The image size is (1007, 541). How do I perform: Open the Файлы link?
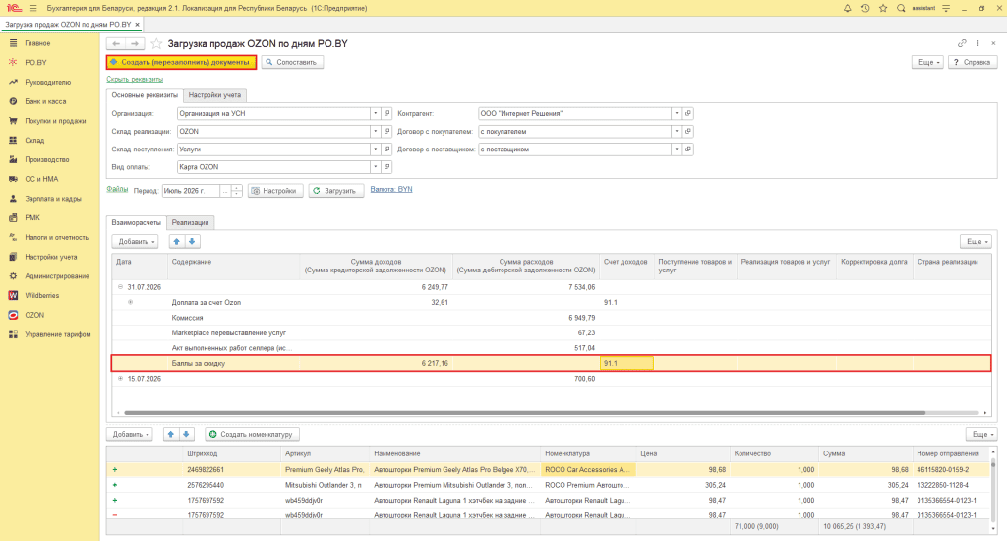[x=117, y=189]
